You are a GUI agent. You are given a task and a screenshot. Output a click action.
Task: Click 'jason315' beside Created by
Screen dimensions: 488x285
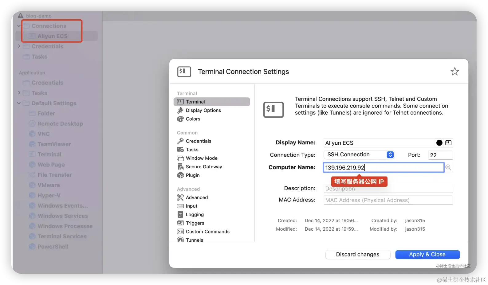415,221
